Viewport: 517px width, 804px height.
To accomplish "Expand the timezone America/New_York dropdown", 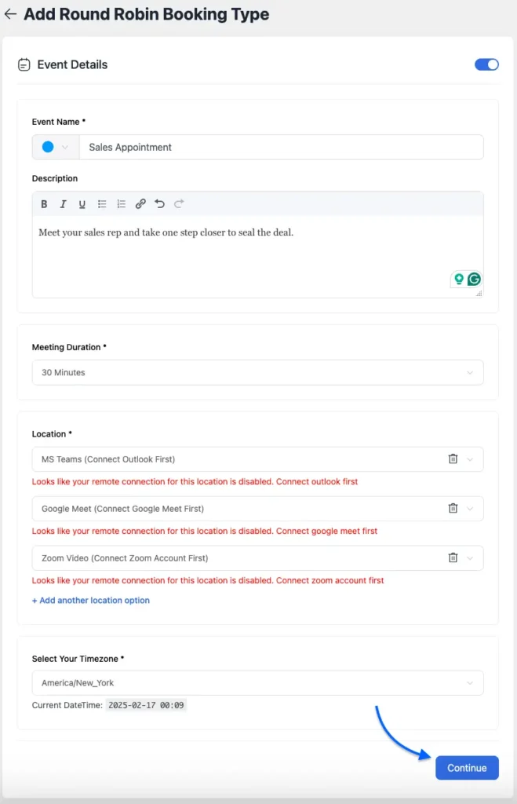I will pos(257,683).
